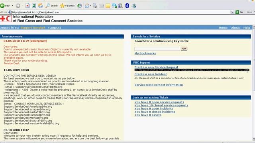Open My Bookmarks link
Image resolution: width=255 pixels, height=143 pixels.
145,53
